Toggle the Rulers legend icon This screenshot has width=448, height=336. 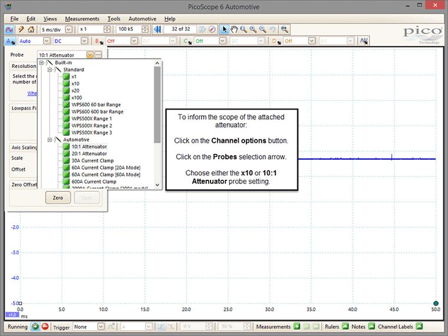pos(345,327)
